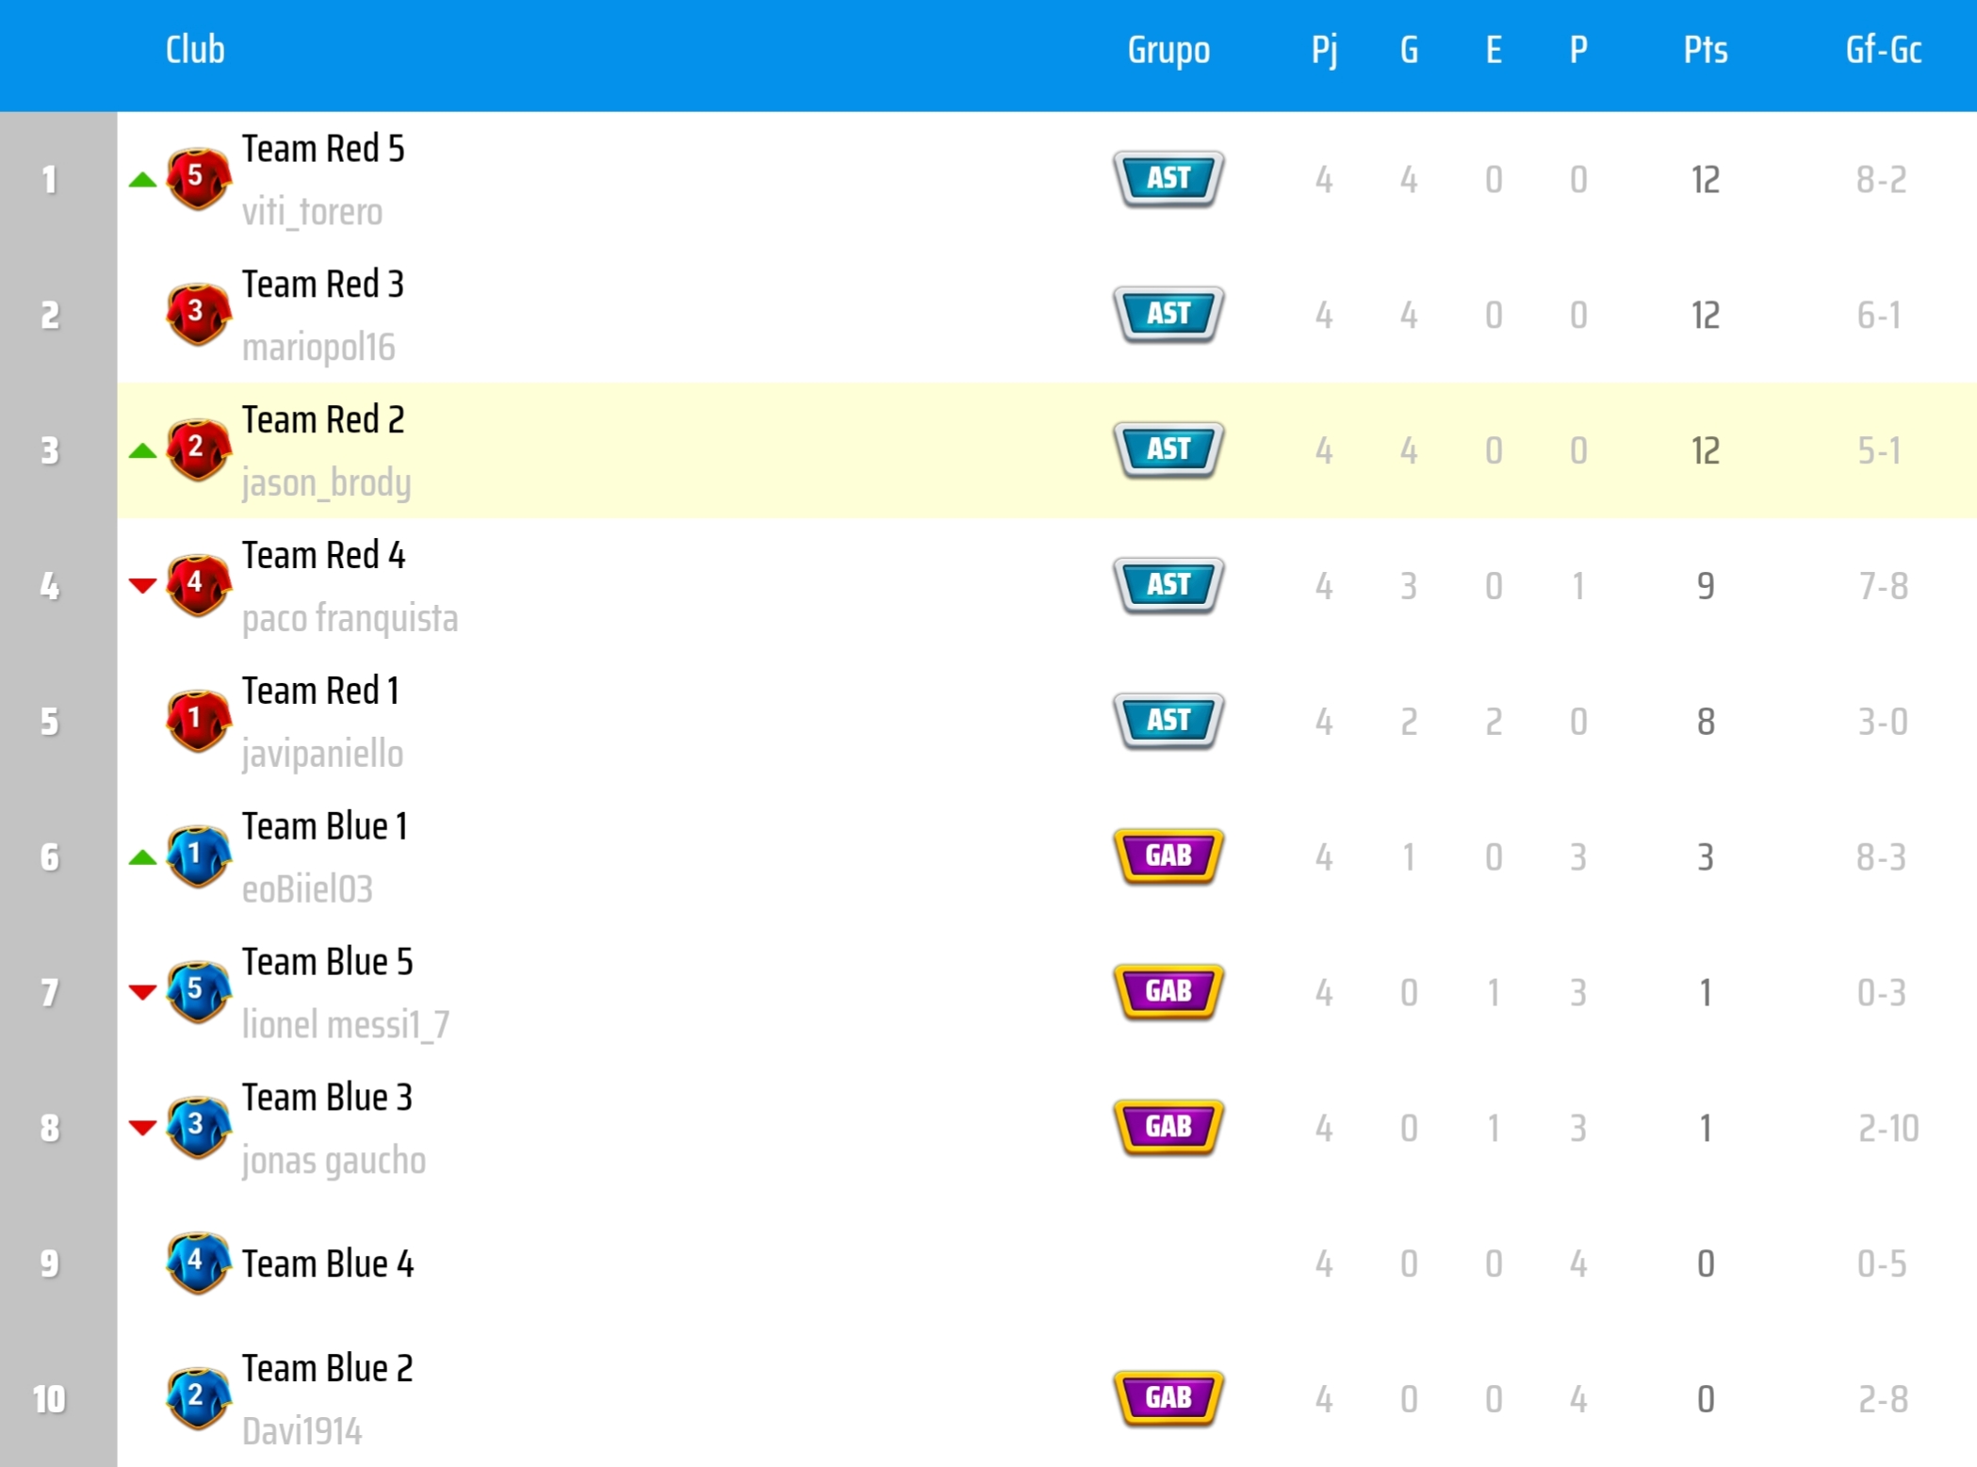This screenshot has height=1467, width=1977.
Task: Click rank number 10 cell
Action: pos(50,1399)
